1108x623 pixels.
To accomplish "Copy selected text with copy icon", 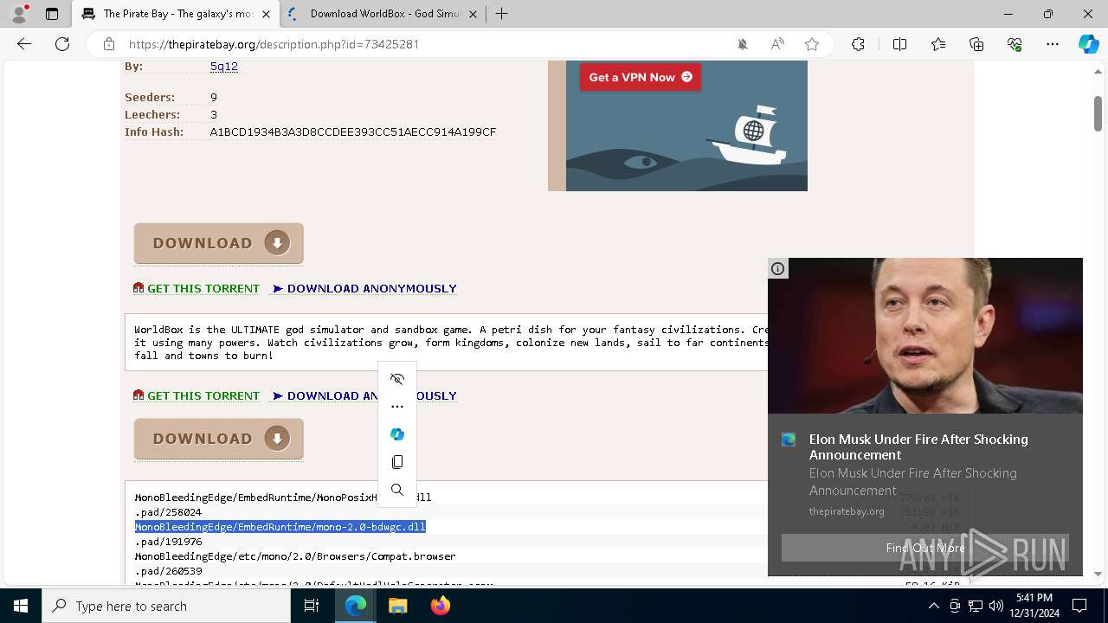I will pyautogui.click(x=397, y=462).
